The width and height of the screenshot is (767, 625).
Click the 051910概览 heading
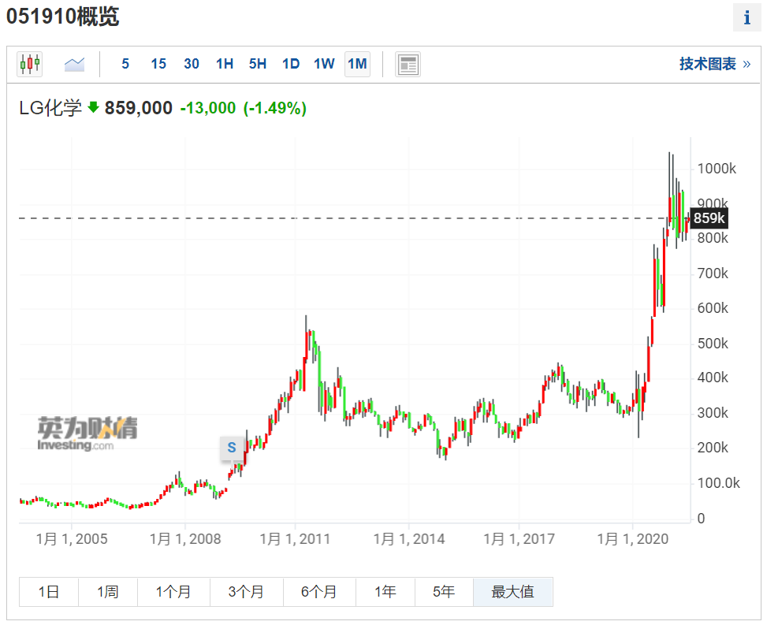[x=62, y=17]
